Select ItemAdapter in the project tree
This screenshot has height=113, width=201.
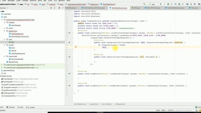15,25
